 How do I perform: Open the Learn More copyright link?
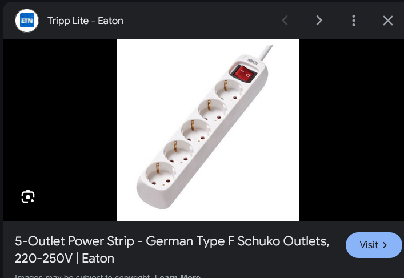click(177, 276)
